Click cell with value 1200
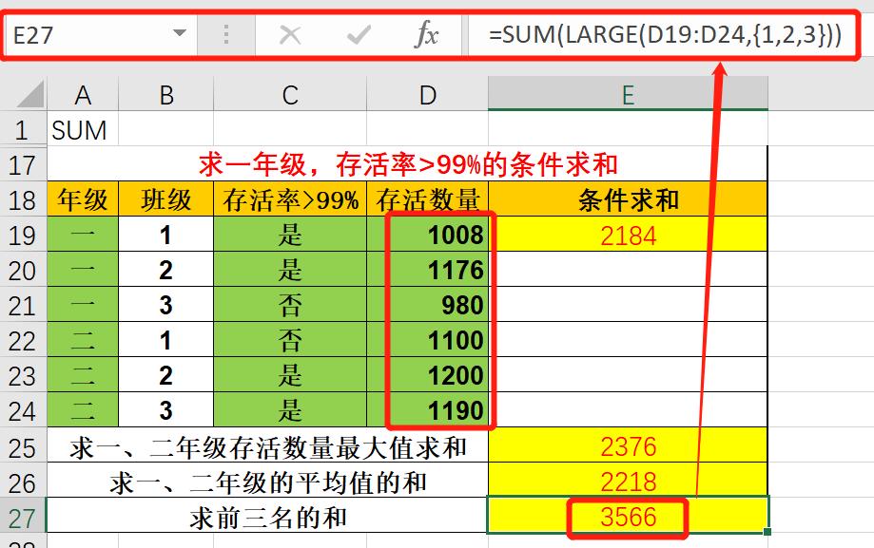The height and width of the screenshot is (548, 874). pyautogui.click(x=428, y=375)
